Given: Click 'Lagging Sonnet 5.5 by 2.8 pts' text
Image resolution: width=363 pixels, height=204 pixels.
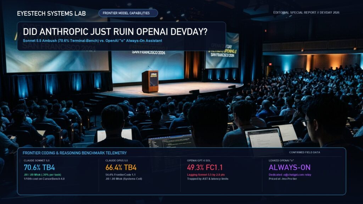Looking at the screenshot, I should [206, 175].
